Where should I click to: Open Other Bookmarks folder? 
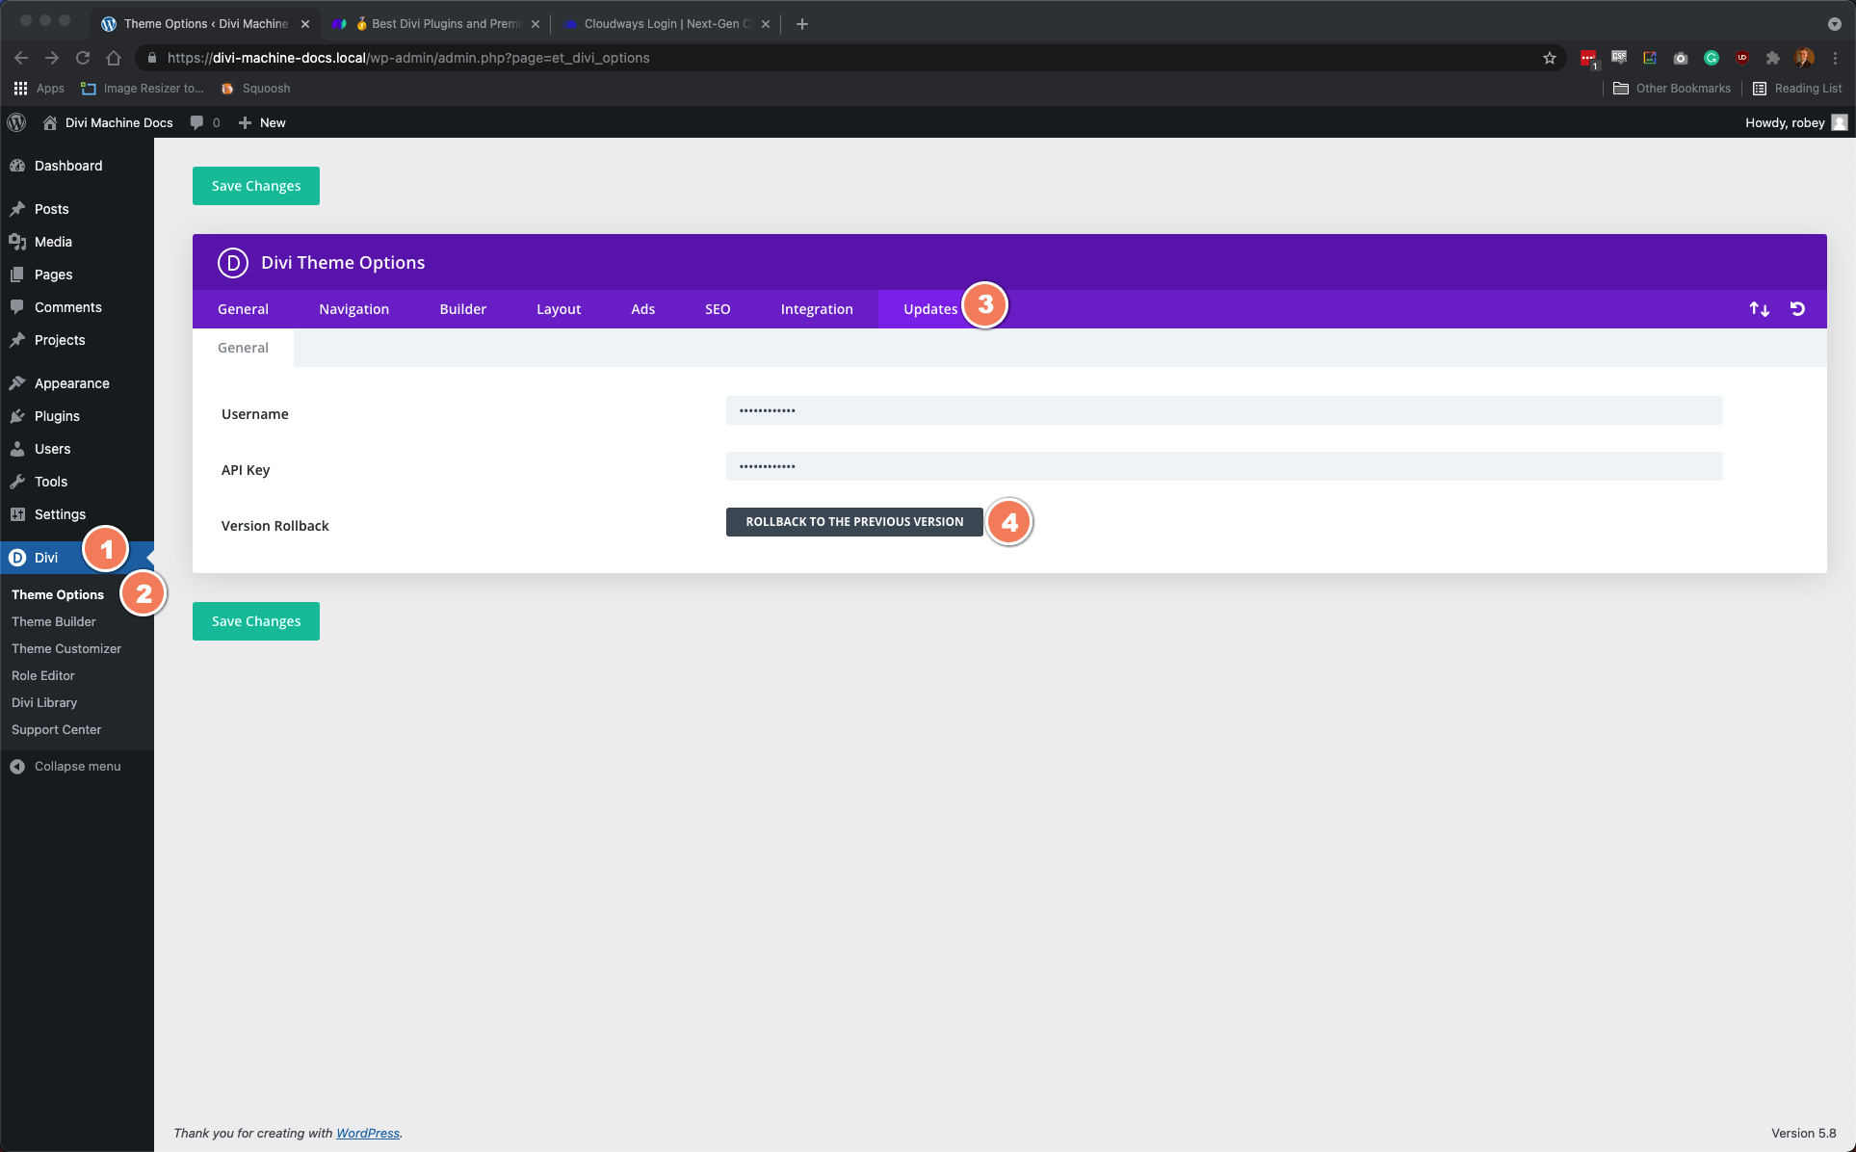point(1672,89)
